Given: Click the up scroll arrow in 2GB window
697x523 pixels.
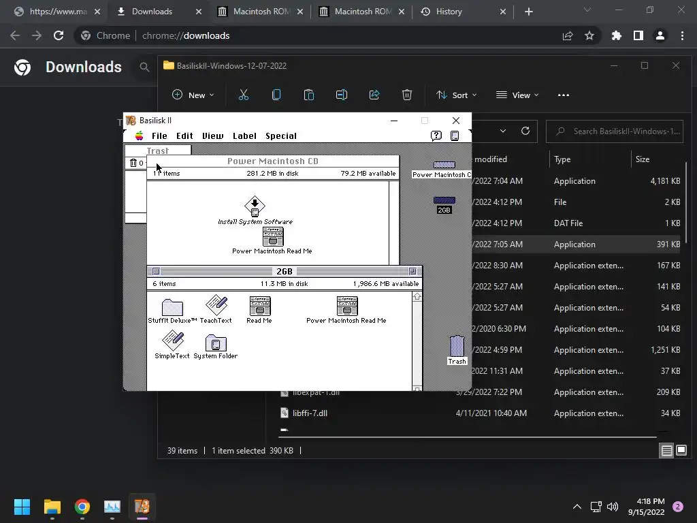Looking at the screenshot, I should tap(417, 297).
